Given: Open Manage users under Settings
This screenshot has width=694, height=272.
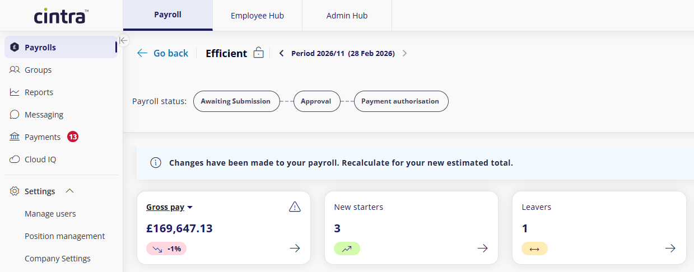Looking at the screenshot, I should 50,214.
